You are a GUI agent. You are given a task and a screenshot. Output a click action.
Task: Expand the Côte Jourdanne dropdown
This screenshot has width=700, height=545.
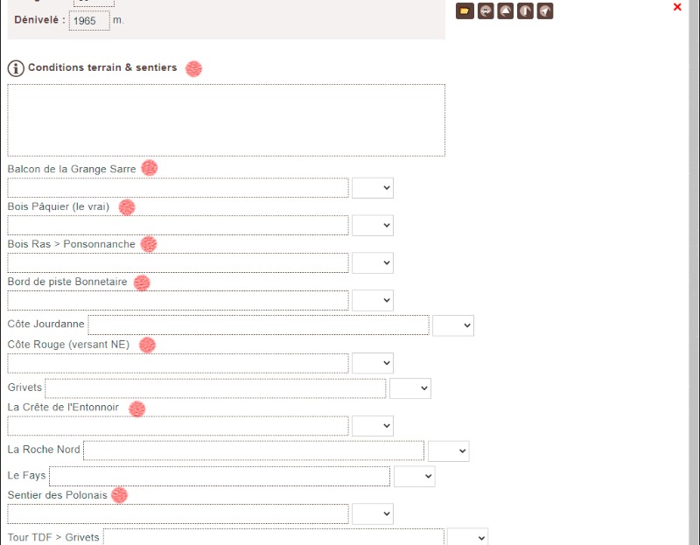(453, 325)
